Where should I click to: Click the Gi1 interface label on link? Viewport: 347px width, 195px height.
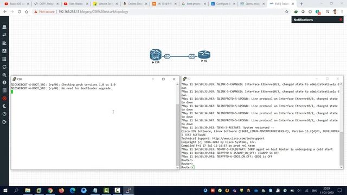click(x=167, y=56)
